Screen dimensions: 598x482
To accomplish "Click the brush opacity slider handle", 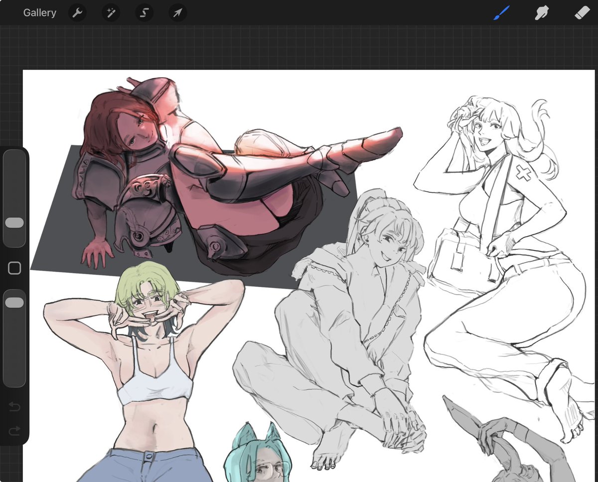I will pos(14,303).
